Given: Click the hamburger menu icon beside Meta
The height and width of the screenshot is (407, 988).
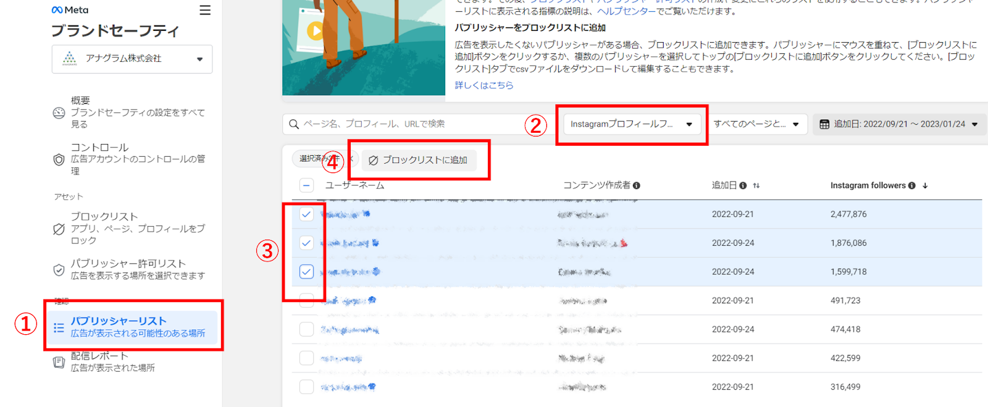Looking at the screenshot, I should (x=205, y=10).
